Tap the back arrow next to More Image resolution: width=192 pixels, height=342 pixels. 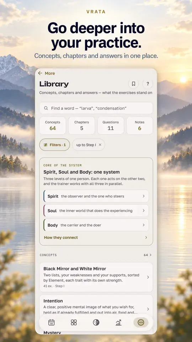point(40,73)
